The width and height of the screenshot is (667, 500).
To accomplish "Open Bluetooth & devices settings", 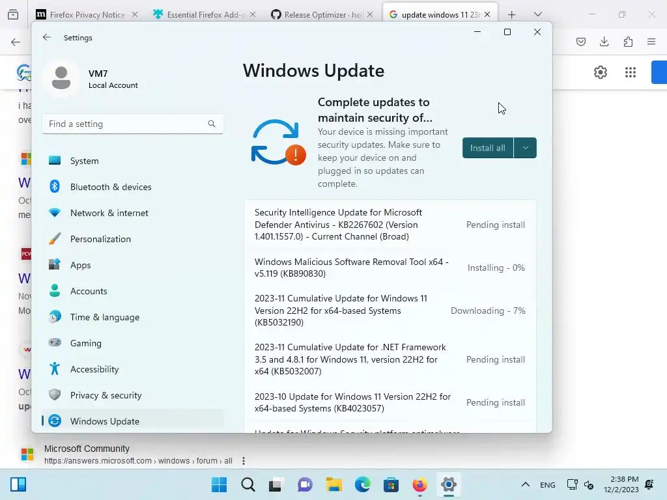I will [133, 187].
